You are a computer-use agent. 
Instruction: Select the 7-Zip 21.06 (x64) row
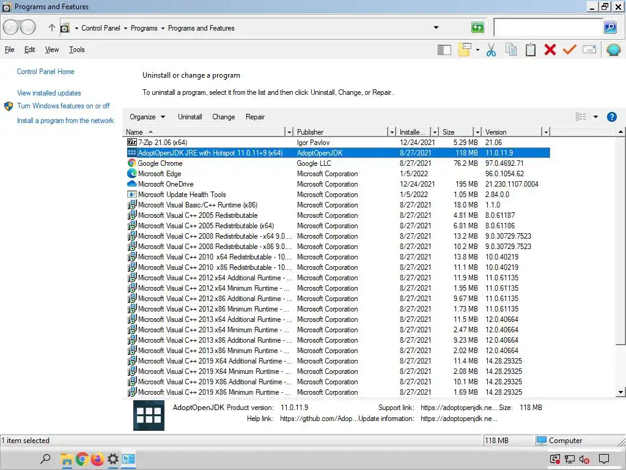(x=337, y=142)
